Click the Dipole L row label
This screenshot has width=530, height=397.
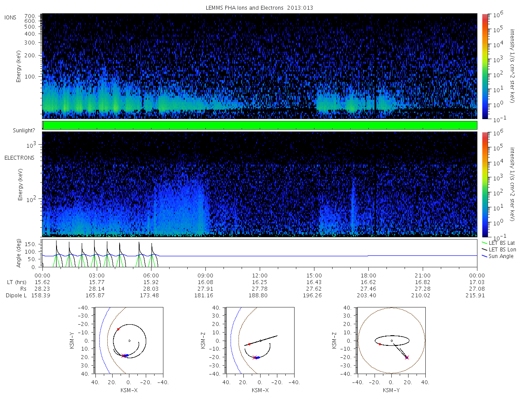click(15, 296)
